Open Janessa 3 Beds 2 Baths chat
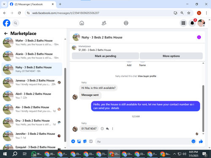This screenshot has width=211, height=158. tap(32, 83)
